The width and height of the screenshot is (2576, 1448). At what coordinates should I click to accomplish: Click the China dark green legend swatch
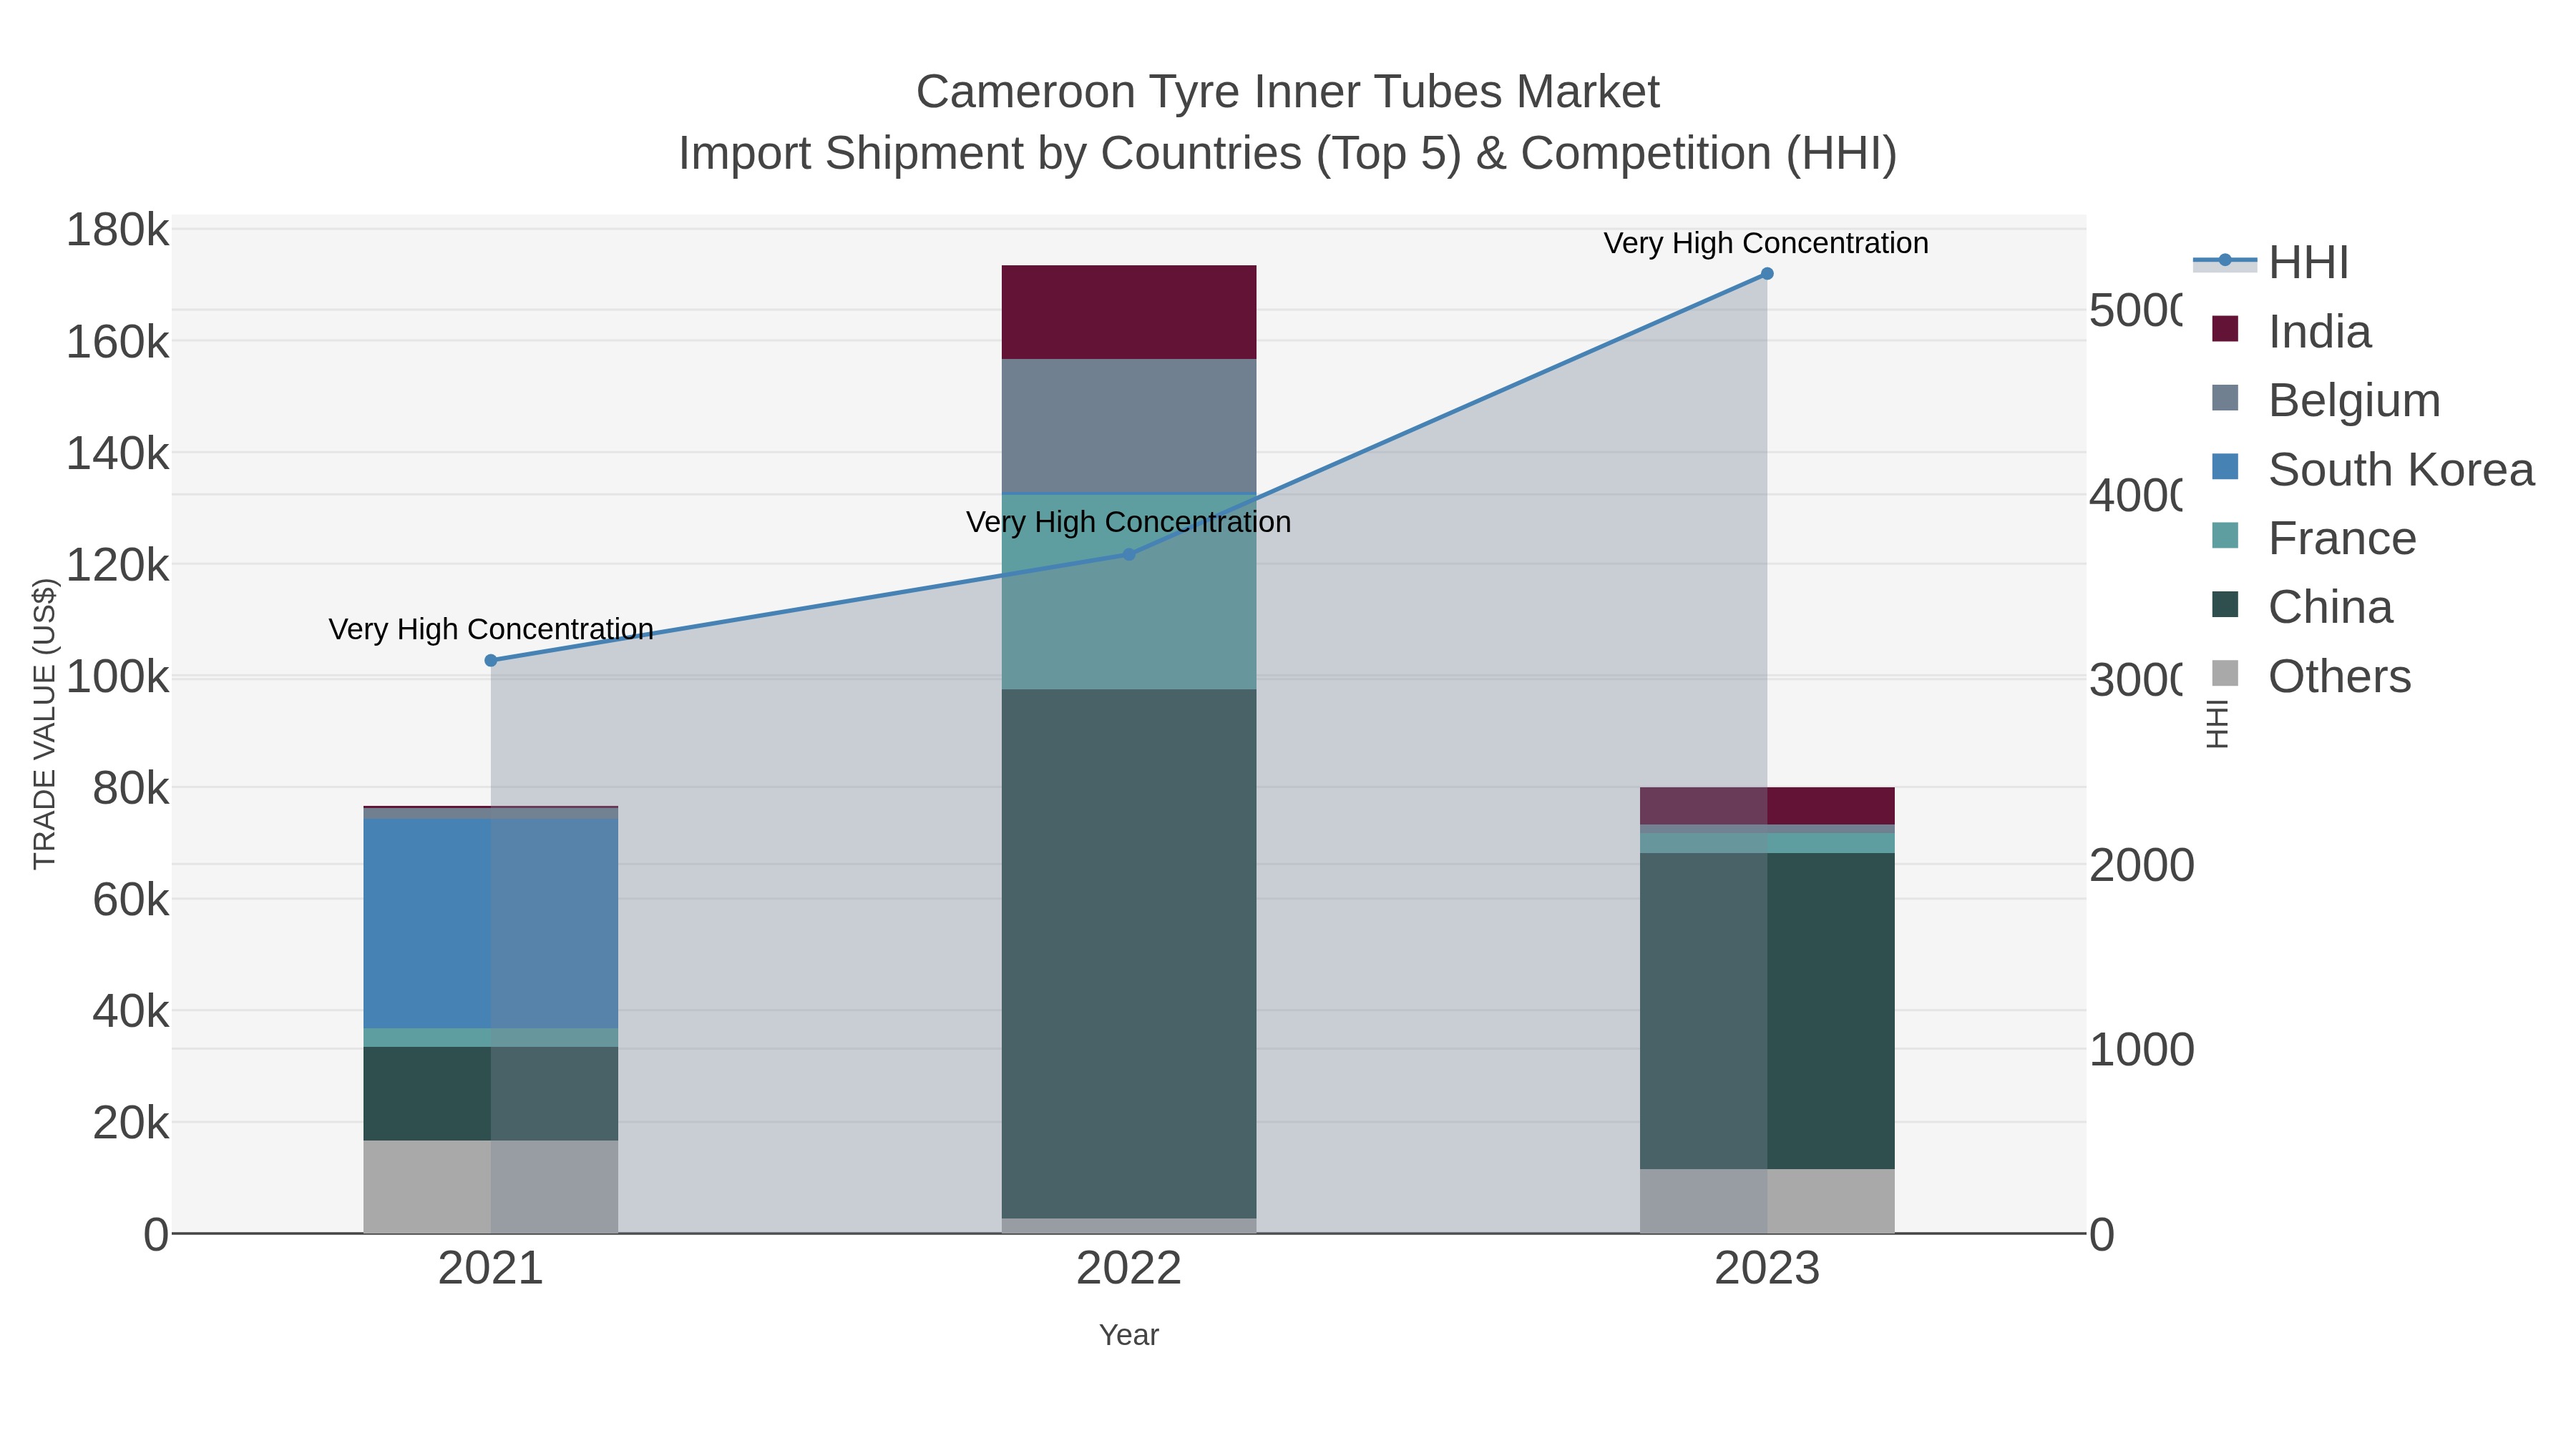tap(2225, 604)
